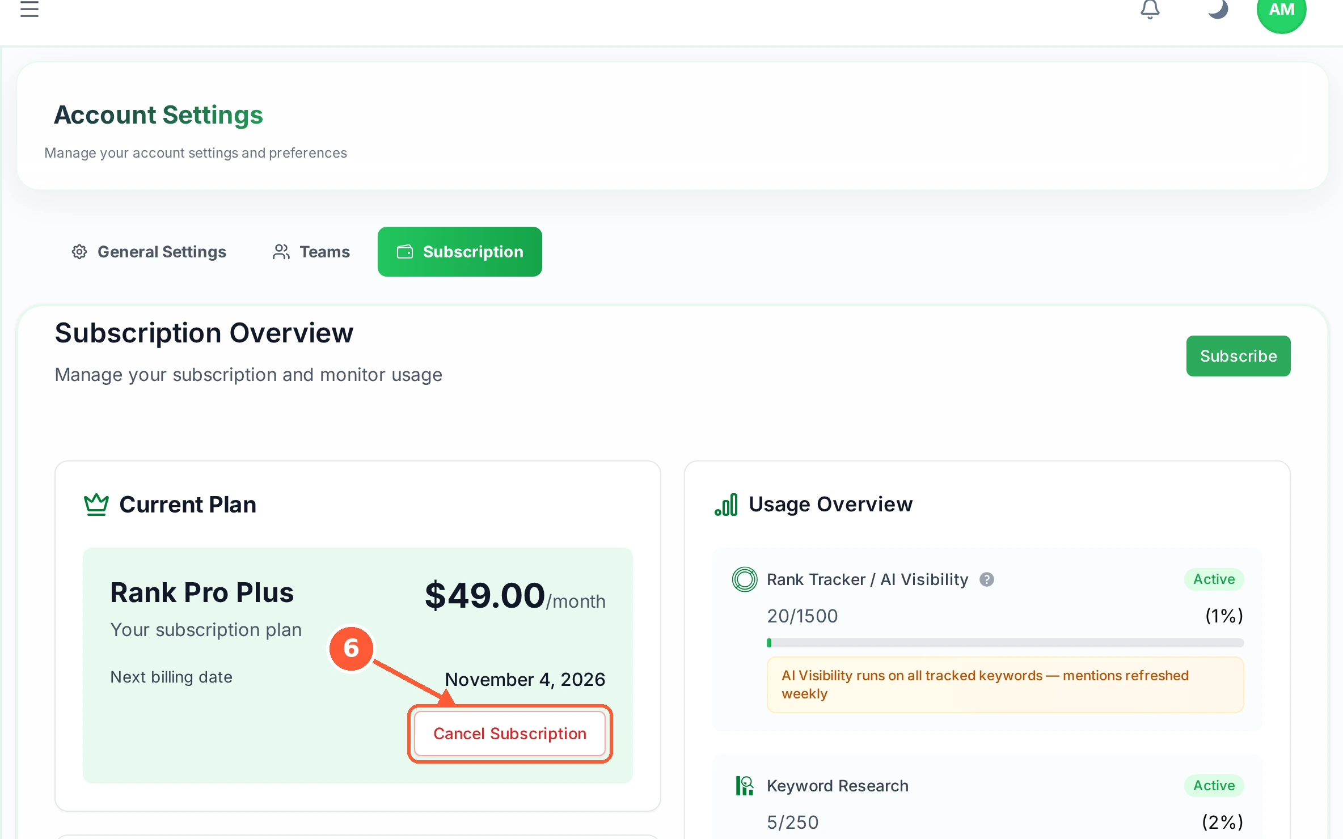
Task: Open the Rank Tracker help question icon
Action: pyautogui.click(x=987, y=579)
